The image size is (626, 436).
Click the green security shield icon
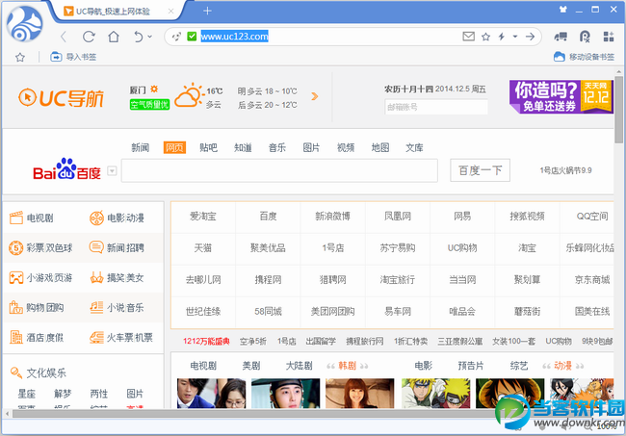pos(192,37)
